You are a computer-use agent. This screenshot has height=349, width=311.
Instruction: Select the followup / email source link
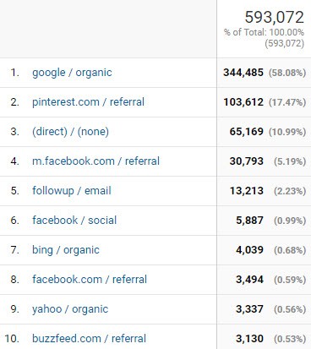click(72, 191)
